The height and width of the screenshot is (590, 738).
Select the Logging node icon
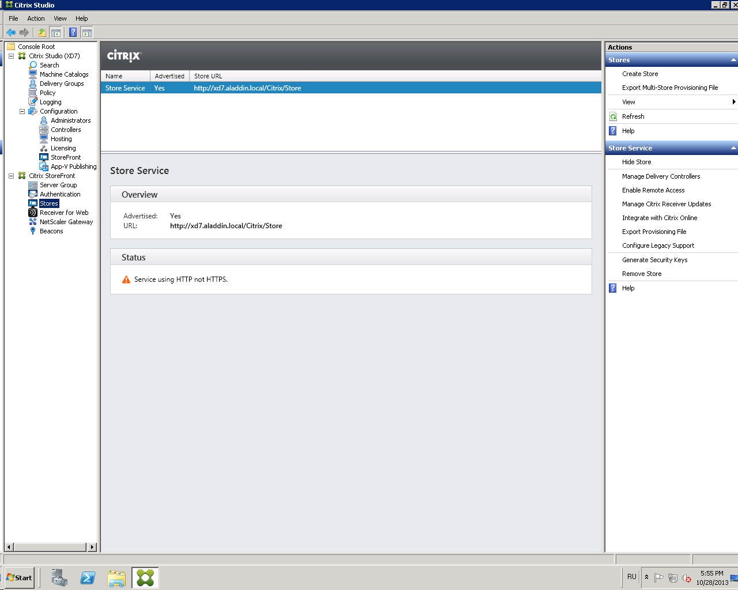33,102
